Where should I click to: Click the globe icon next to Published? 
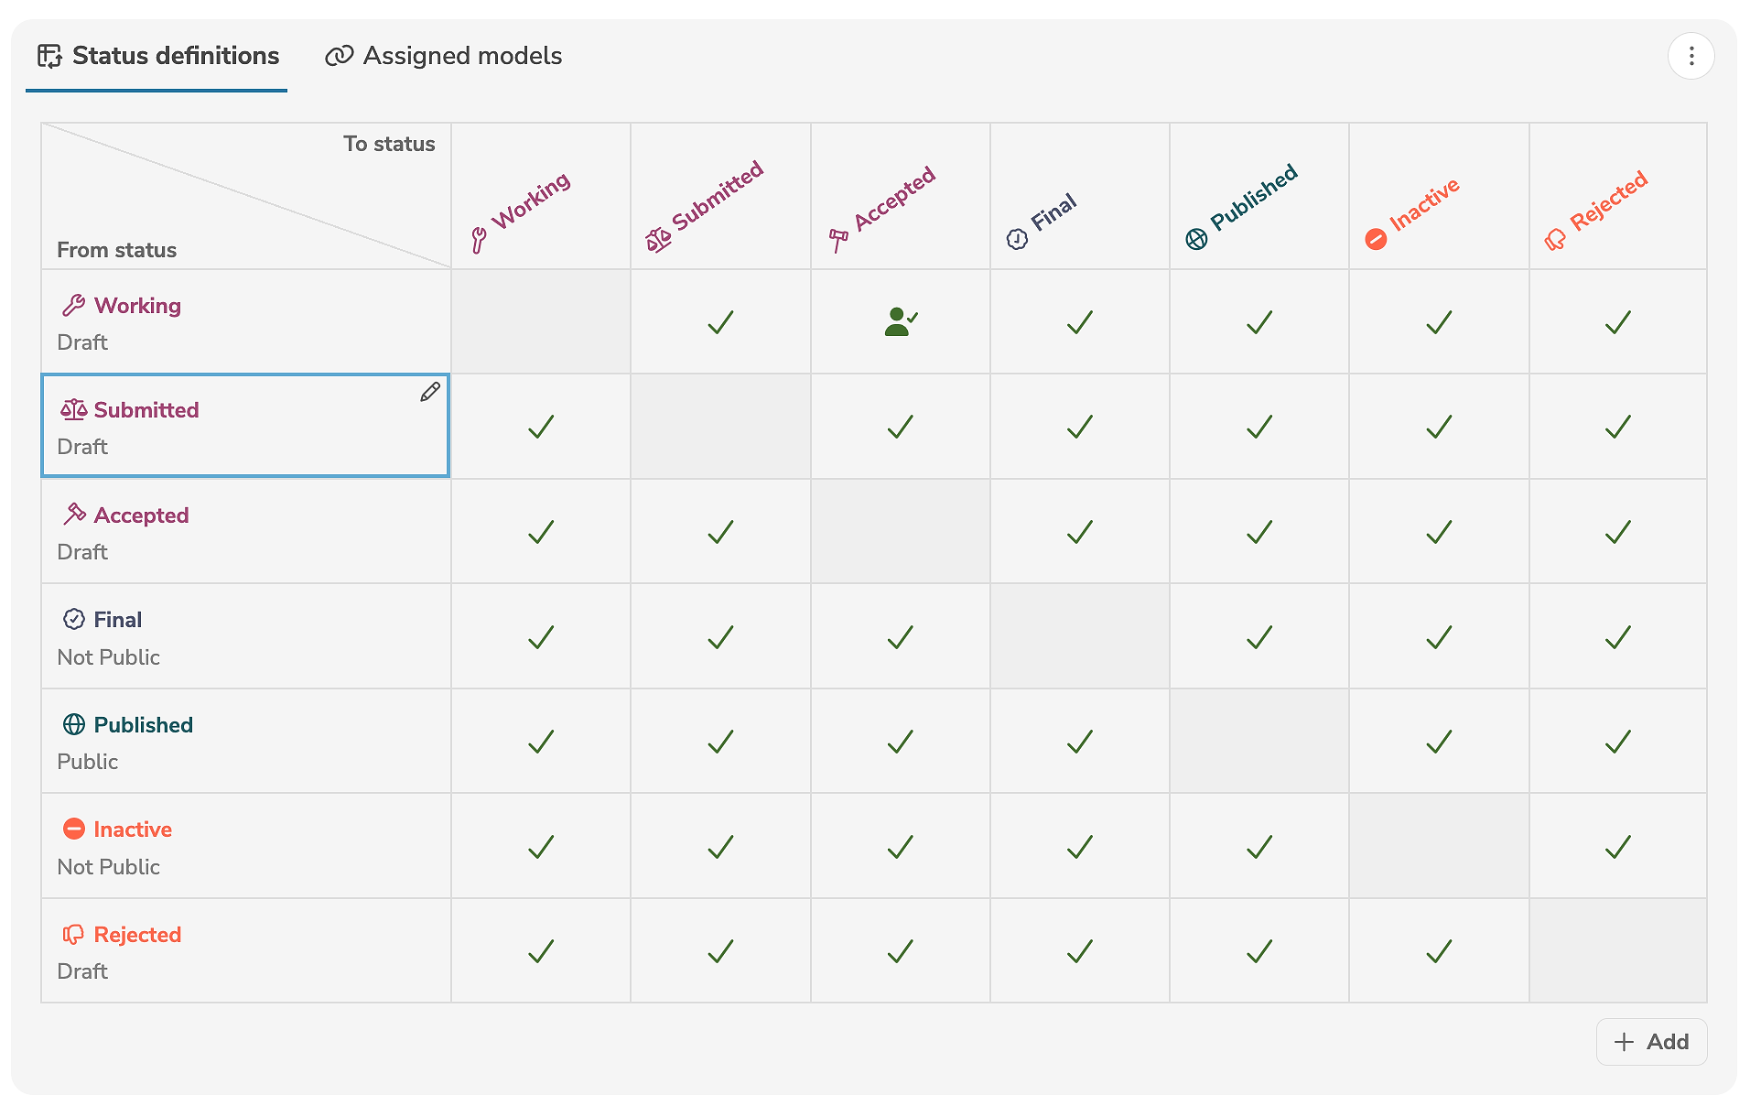pyautogui.click(x=75, y=724)
